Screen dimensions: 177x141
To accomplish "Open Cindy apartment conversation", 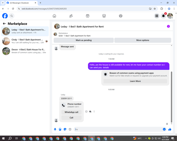I will [x=25, y=41].
